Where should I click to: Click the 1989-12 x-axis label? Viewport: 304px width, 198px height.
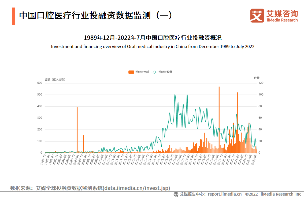43,160
